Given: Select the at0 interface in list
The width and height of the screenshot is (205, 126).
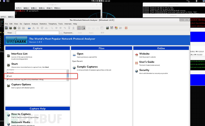Looking at the screenshot, I should pyautogui.click(x=37, y=76).
